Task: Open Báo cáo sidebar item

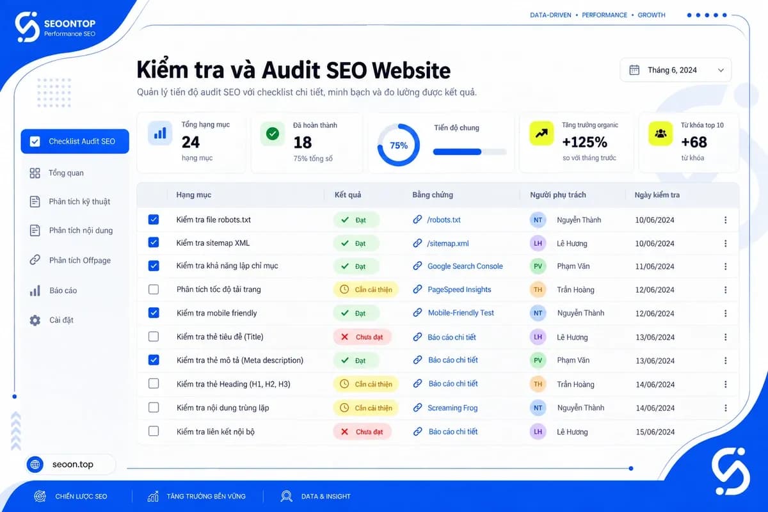Action: pos(63,291)
